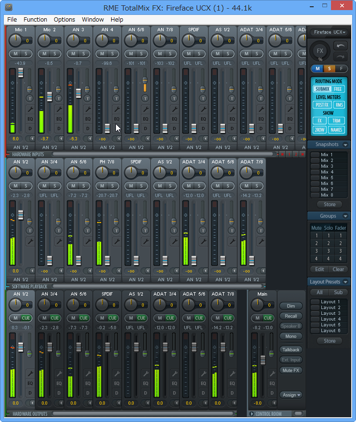356x422 pixels.
Task: Switch routing mode to FREE
Action: pos(338,89)
